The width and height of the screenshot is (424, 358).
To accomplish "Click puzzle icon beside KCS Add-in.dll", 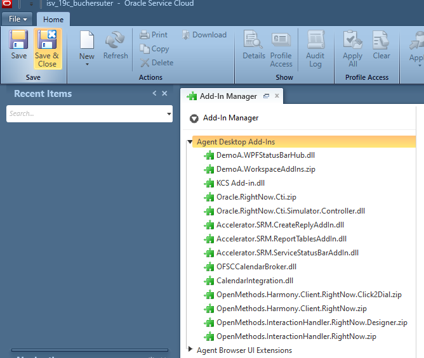I will (x=209, y=183).
